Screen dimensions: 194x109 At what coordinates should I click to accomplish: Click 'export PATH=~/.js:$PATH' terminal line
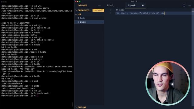tap(15, 23)
